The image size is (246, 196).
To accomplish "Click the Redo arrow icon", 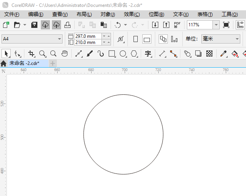I will click(135, 25).
